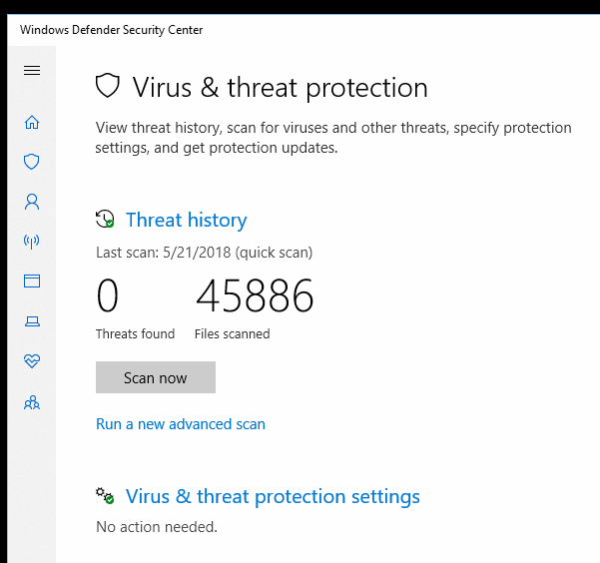Open Virus & threat protection settings link

273,497
